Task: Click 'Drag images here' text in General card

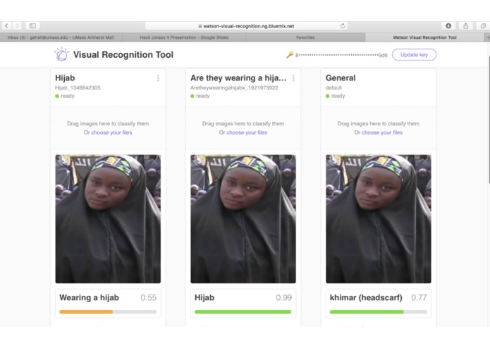Action: pos(379,123)
